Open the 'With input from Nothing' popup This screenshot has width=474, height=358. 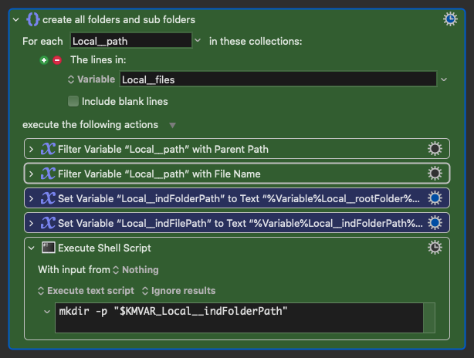pos(135,270)
